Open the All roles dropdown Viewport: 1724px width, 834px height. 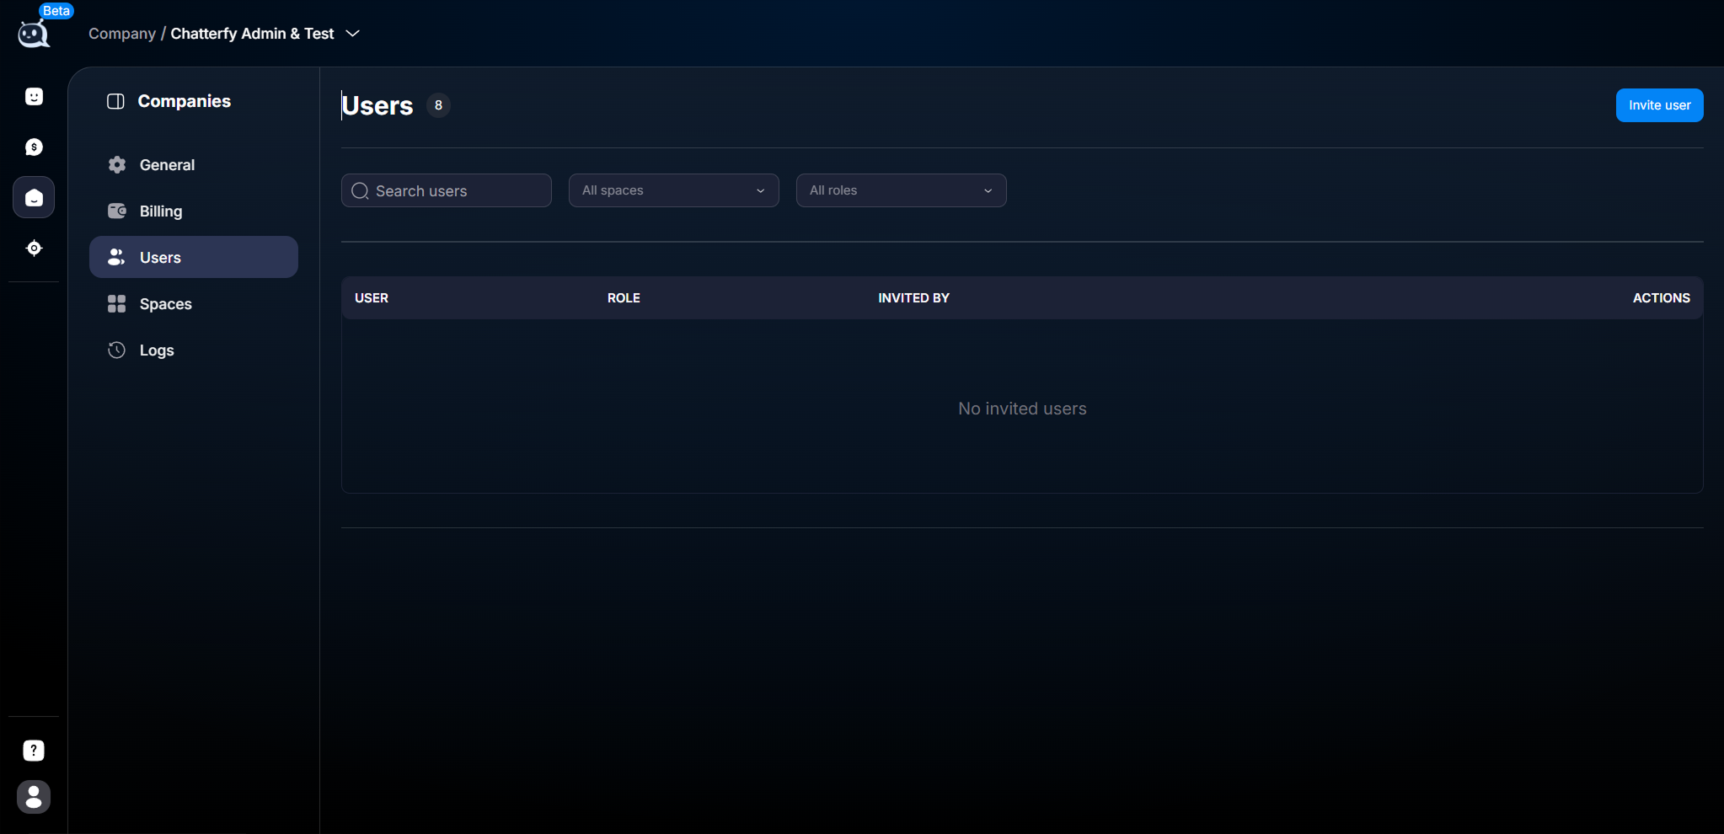click(x=902, y=190)
